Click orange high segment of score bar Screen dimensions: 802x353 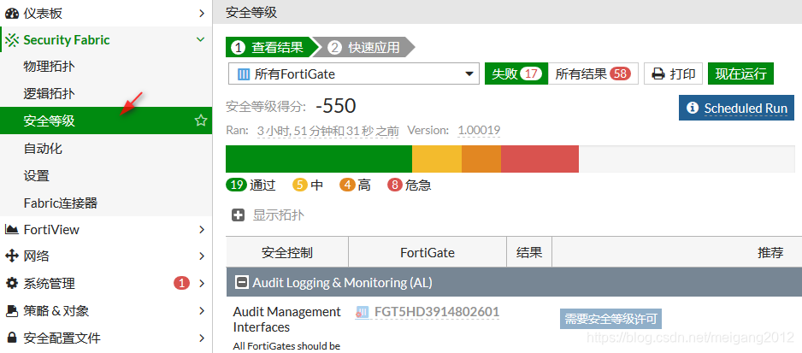[481, 159]
